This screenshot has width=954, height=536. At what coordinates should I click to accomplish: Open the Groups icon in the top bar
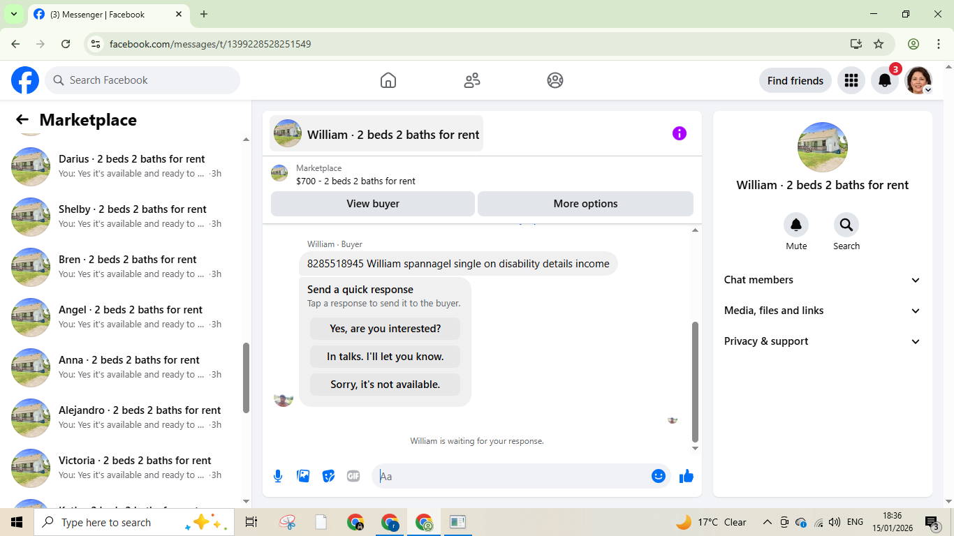point(555,80)
